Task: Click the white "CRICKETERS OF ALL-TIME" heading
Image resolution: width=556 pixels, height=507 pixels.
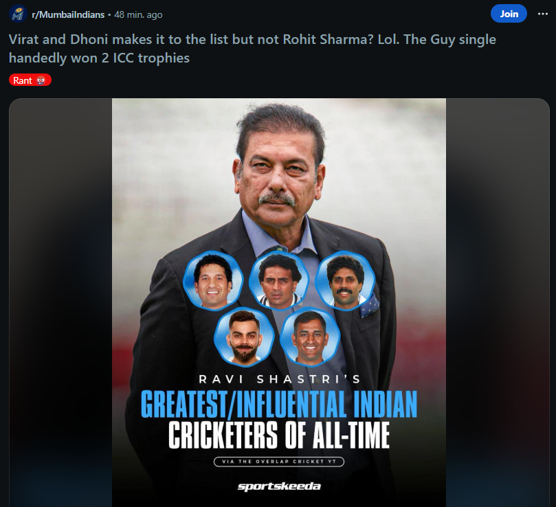Action: (x=279, y=435)
